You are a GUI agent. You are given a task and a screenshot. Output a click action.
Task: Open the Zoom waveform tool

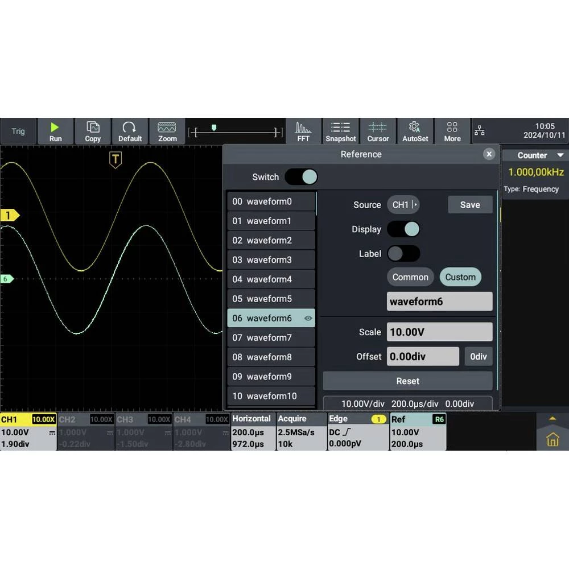[x=167, y=131]
